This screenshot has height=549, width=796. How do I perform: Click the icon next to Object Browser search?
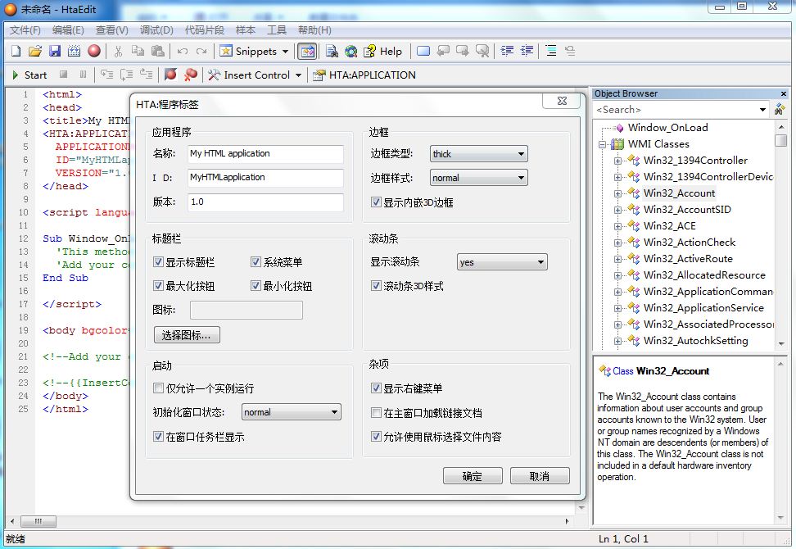tap(780, 109)
